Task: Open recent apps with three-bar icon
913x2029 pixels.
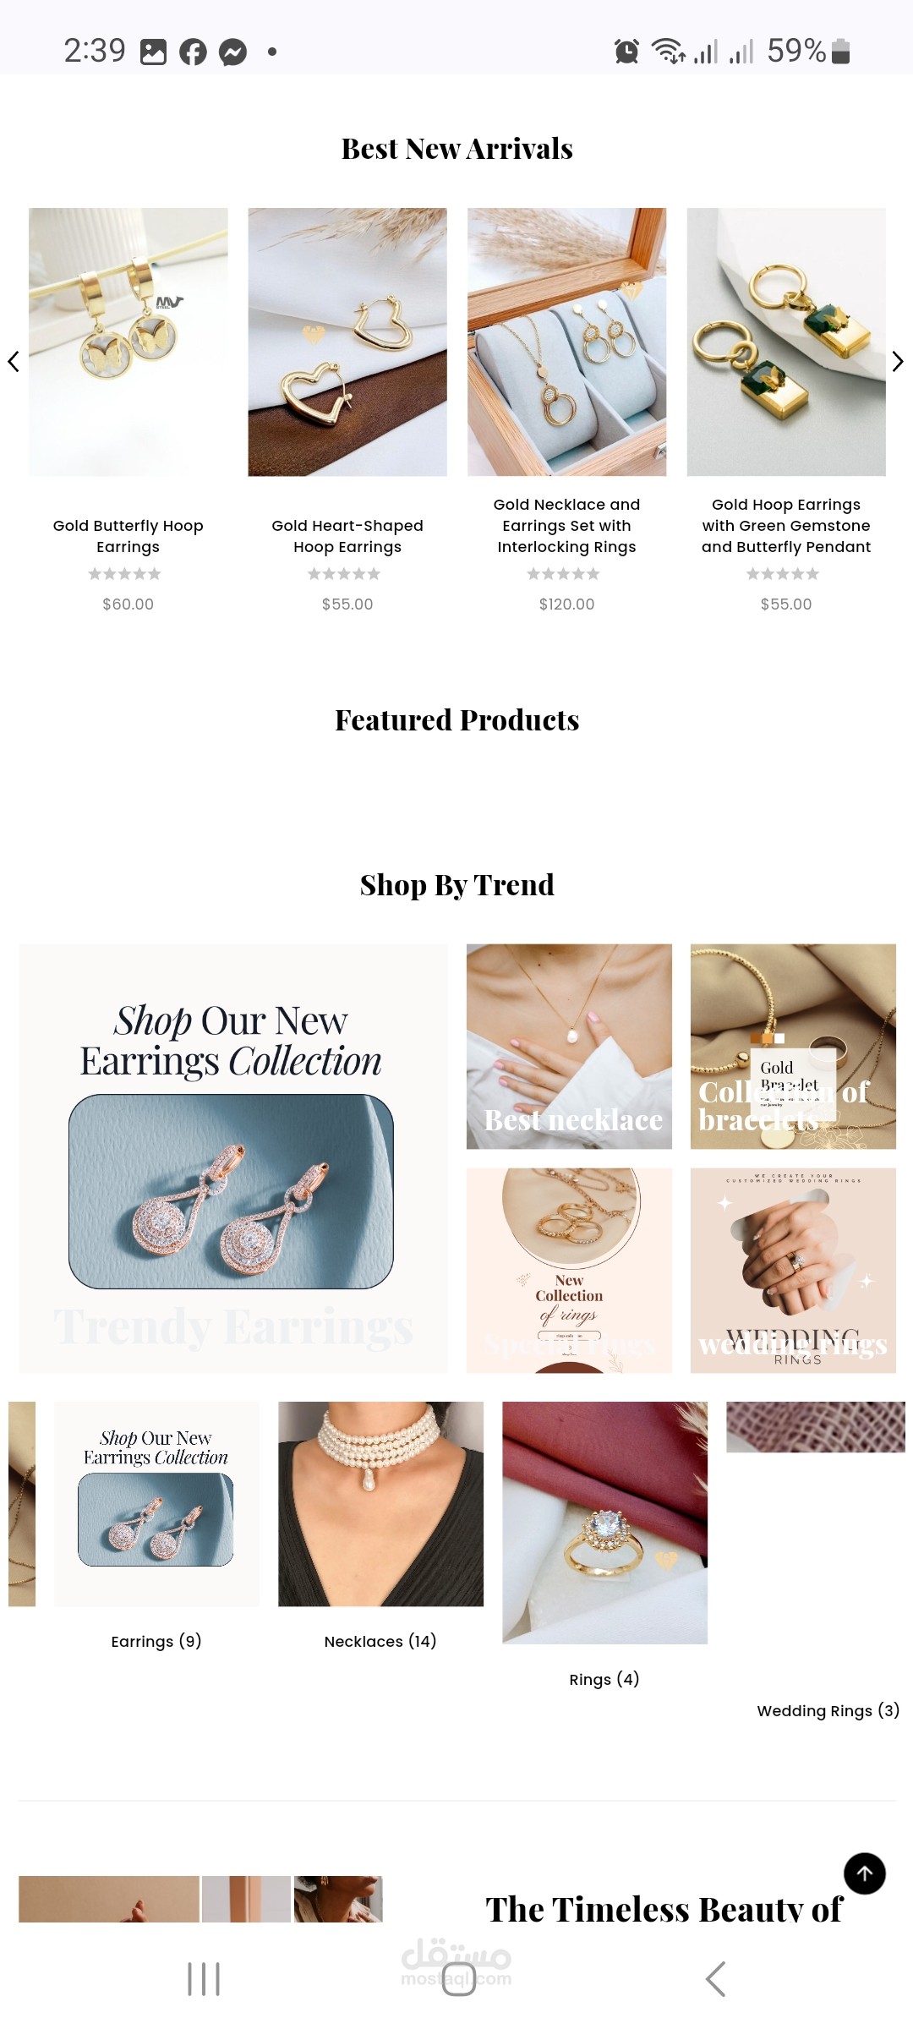Action: [x=204, y=1979]
